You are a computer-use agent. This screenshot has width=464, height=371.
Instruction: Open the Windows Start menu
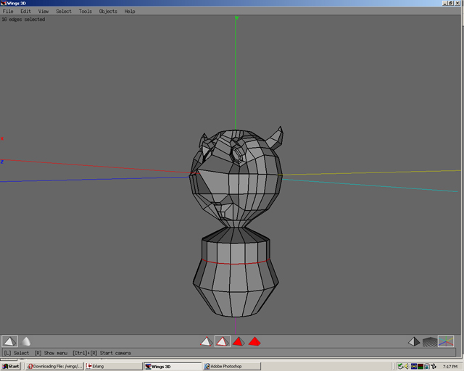tap(11, 366)
